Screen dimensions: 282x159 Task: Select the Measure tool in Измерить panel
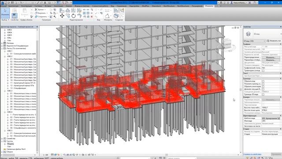tap(107, 16)
